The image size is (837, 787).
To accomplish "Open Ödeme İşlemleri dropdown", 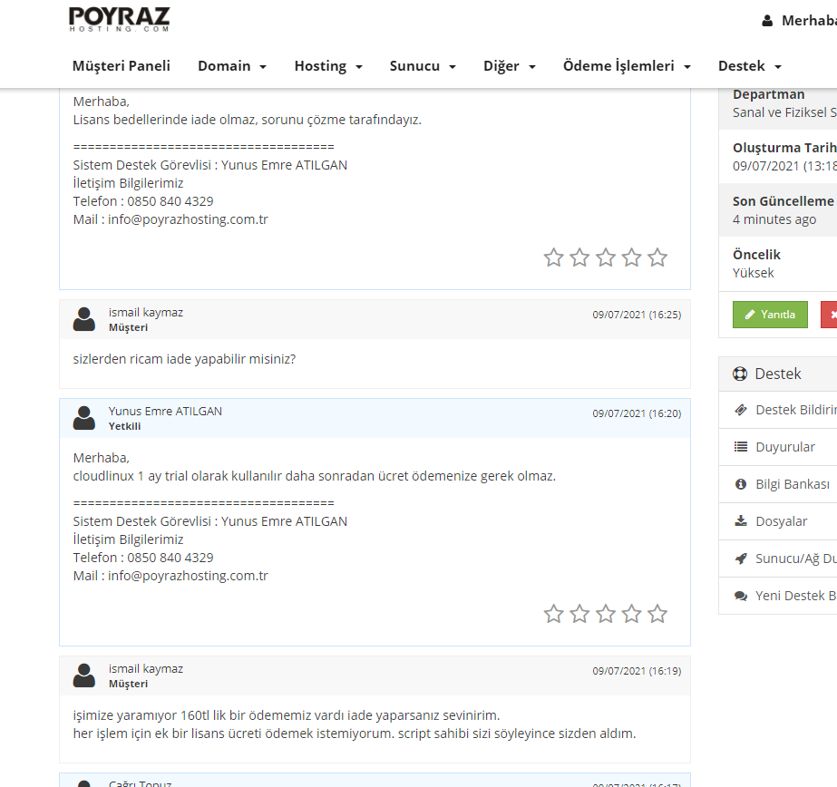I will click(x=627, y=65).
